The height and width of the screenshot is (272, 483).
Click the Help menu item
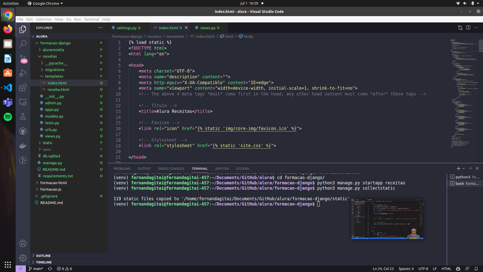pos(106,19)
